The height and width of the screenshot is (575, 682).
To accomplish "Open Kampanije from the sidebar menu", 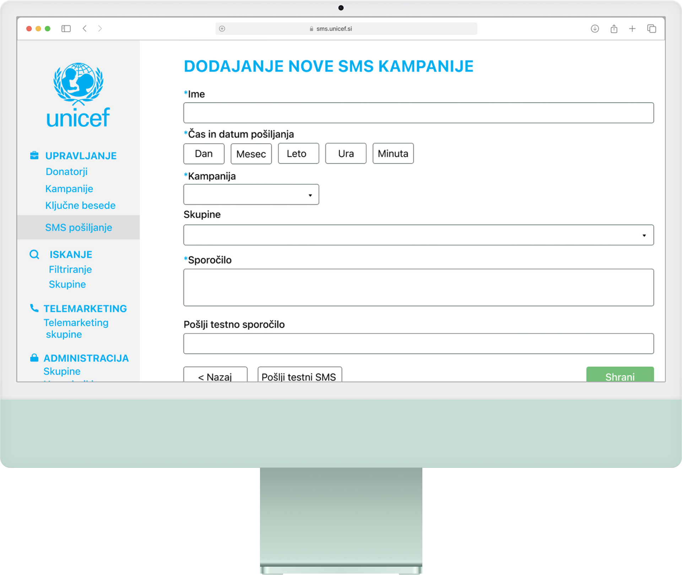I will 69,189.
